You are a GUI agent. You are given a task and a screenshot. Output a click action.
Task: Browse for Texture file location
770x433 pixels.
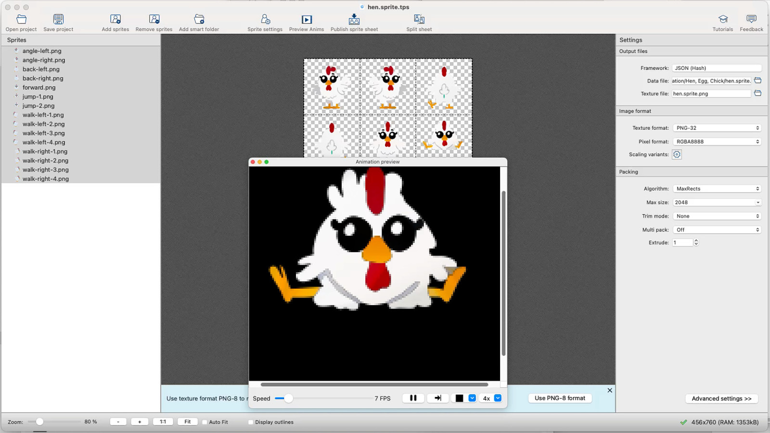click(x=757, y=93)
